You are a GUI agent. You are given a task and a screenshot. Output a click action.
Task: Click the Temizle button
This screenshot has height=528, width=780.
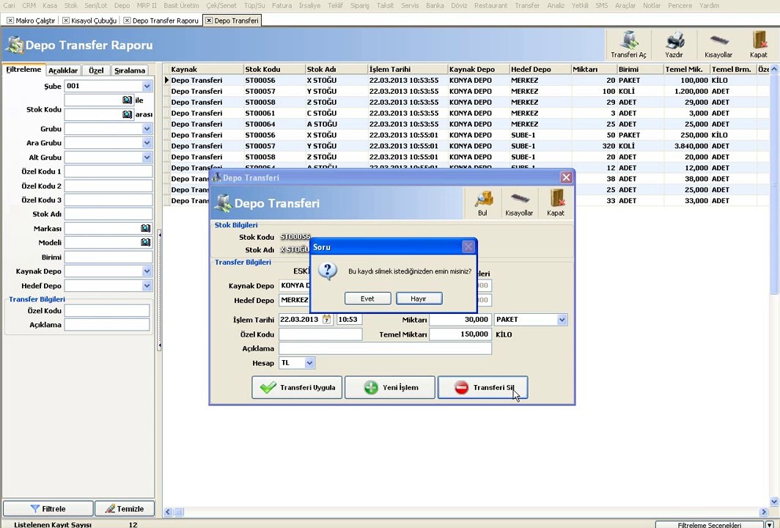(125, 509)
